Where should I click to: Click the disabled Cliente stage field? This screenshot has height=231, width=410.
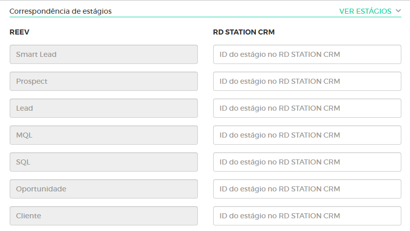pos(103,216)
